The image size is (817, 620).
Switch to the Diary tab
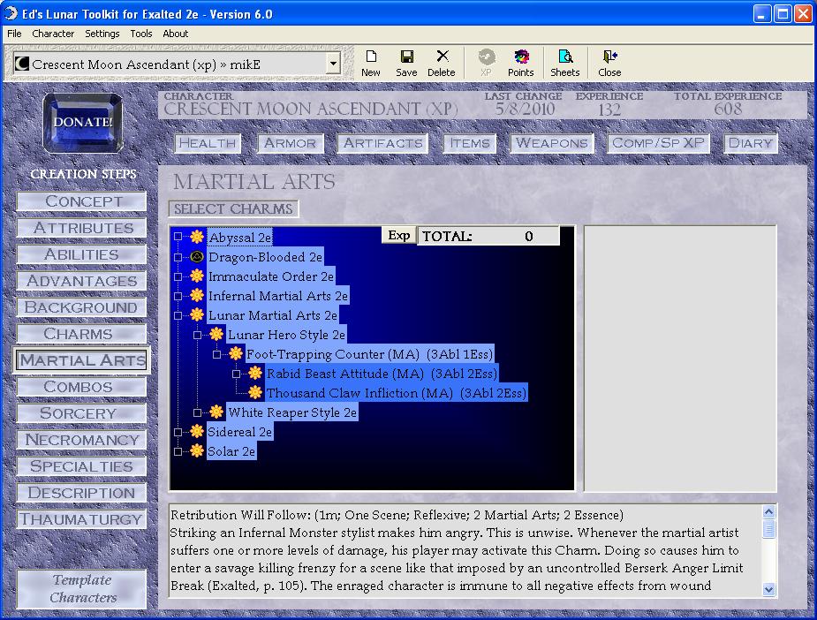[x=751, y=143]
